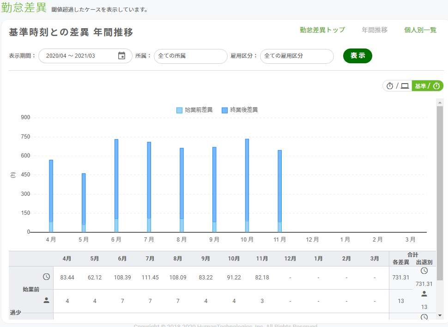Click the person icon in 始業前 row

(x=46, y=300)
